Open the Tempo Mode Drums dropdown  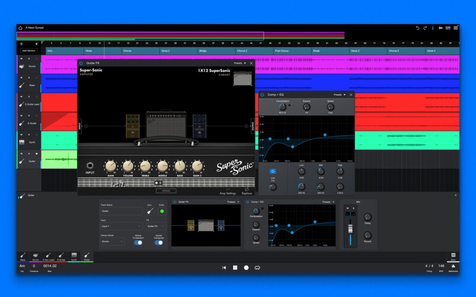pos(113,241)
